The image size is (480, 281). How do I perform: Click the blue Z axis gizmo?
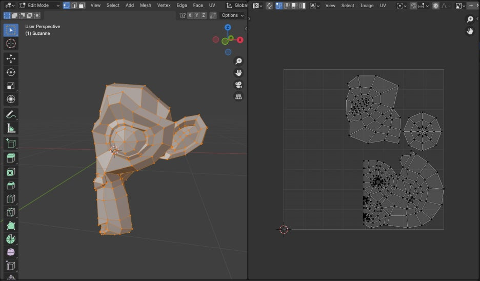coord(228,27)
